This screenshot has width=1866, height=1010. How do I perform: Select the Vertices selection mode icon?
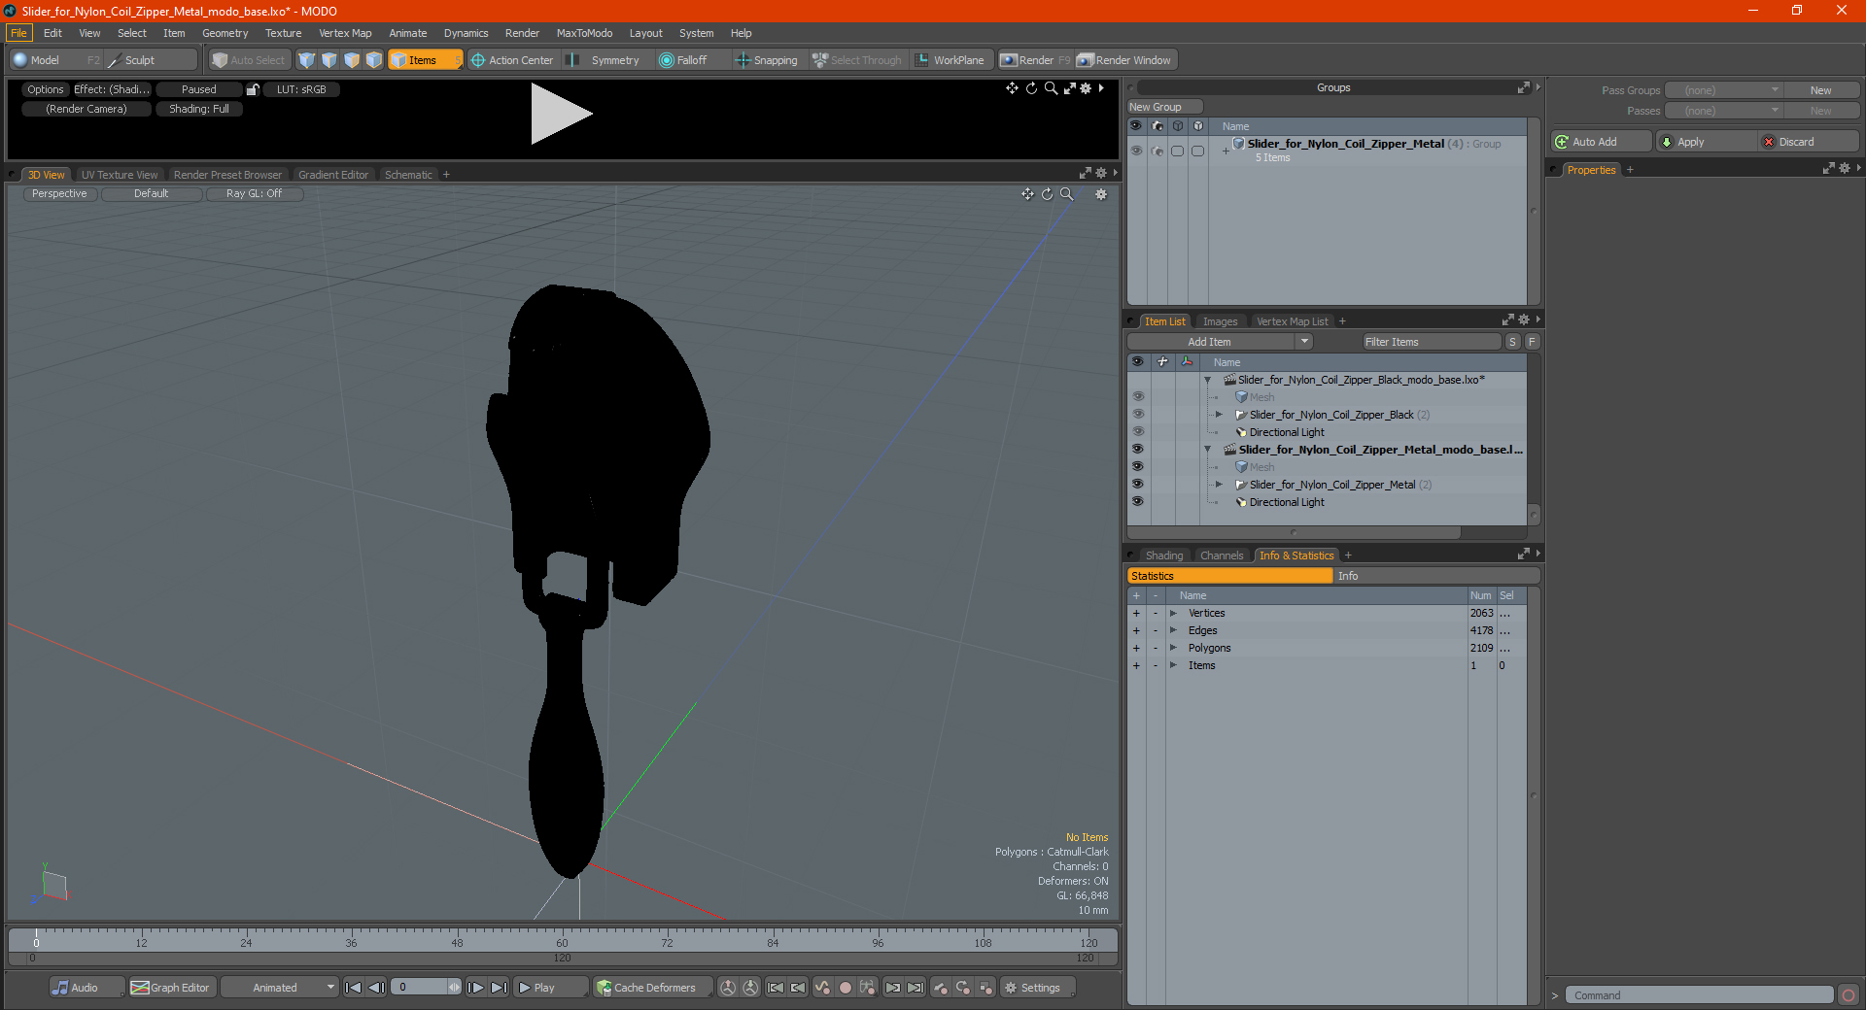[x=307, y=60]
